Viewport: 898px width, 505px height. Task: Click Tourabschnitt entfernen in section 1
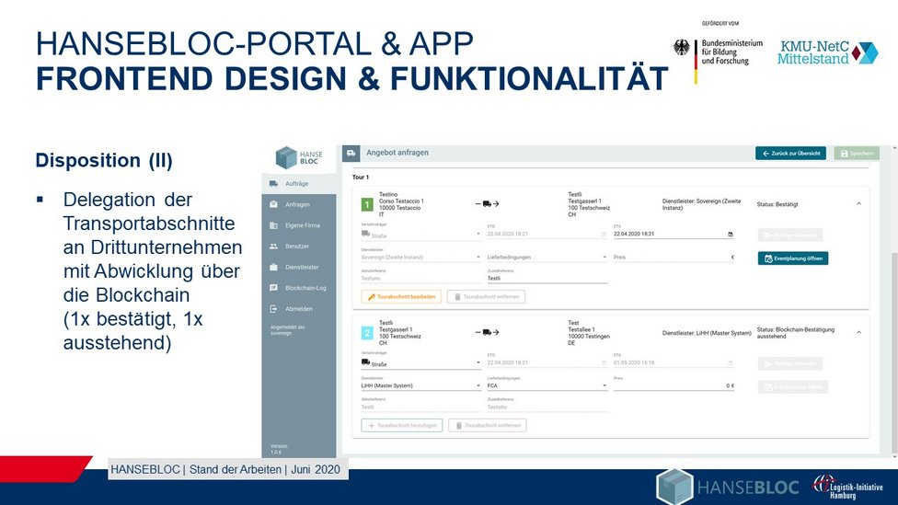[x=486, y=296]
